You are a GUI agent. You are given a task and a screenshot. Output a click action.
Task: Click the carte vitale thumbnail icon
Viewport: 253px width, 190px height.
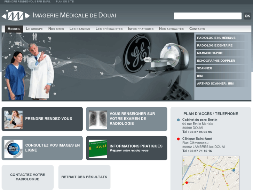tap(98, 149)
